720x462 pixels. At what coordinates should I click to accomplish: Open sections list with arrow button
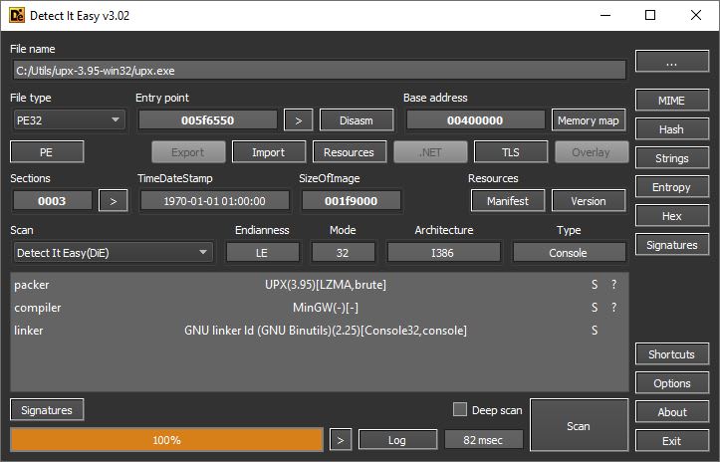click(x=113, y=201)
